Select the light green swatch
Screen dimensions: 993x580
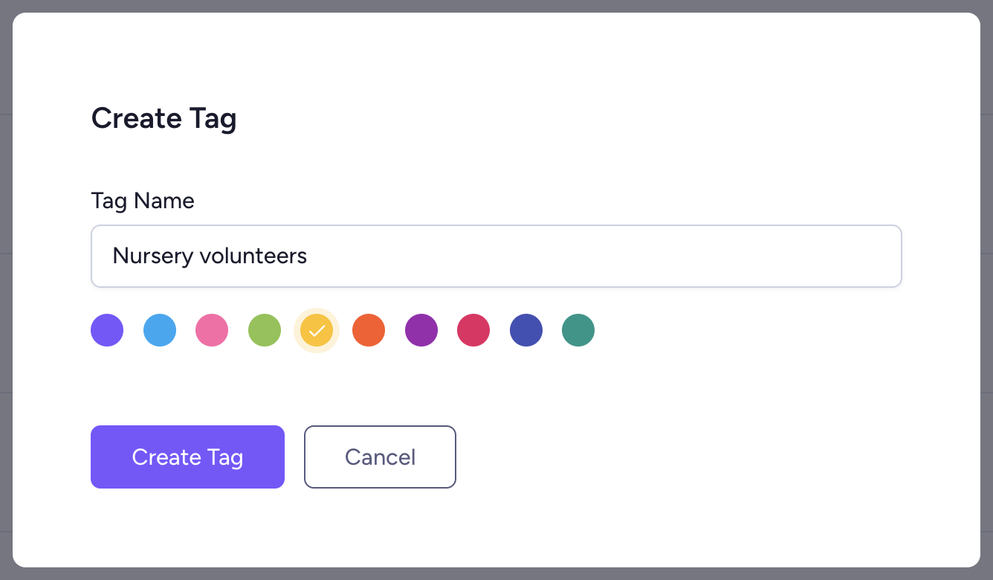pos(265,330)
